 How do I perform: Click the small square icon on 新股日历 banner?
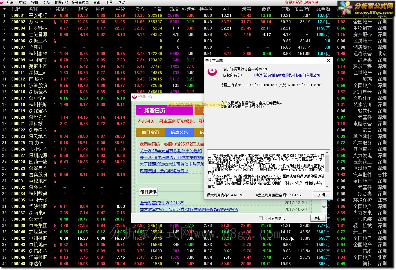(x=140, y=110)
